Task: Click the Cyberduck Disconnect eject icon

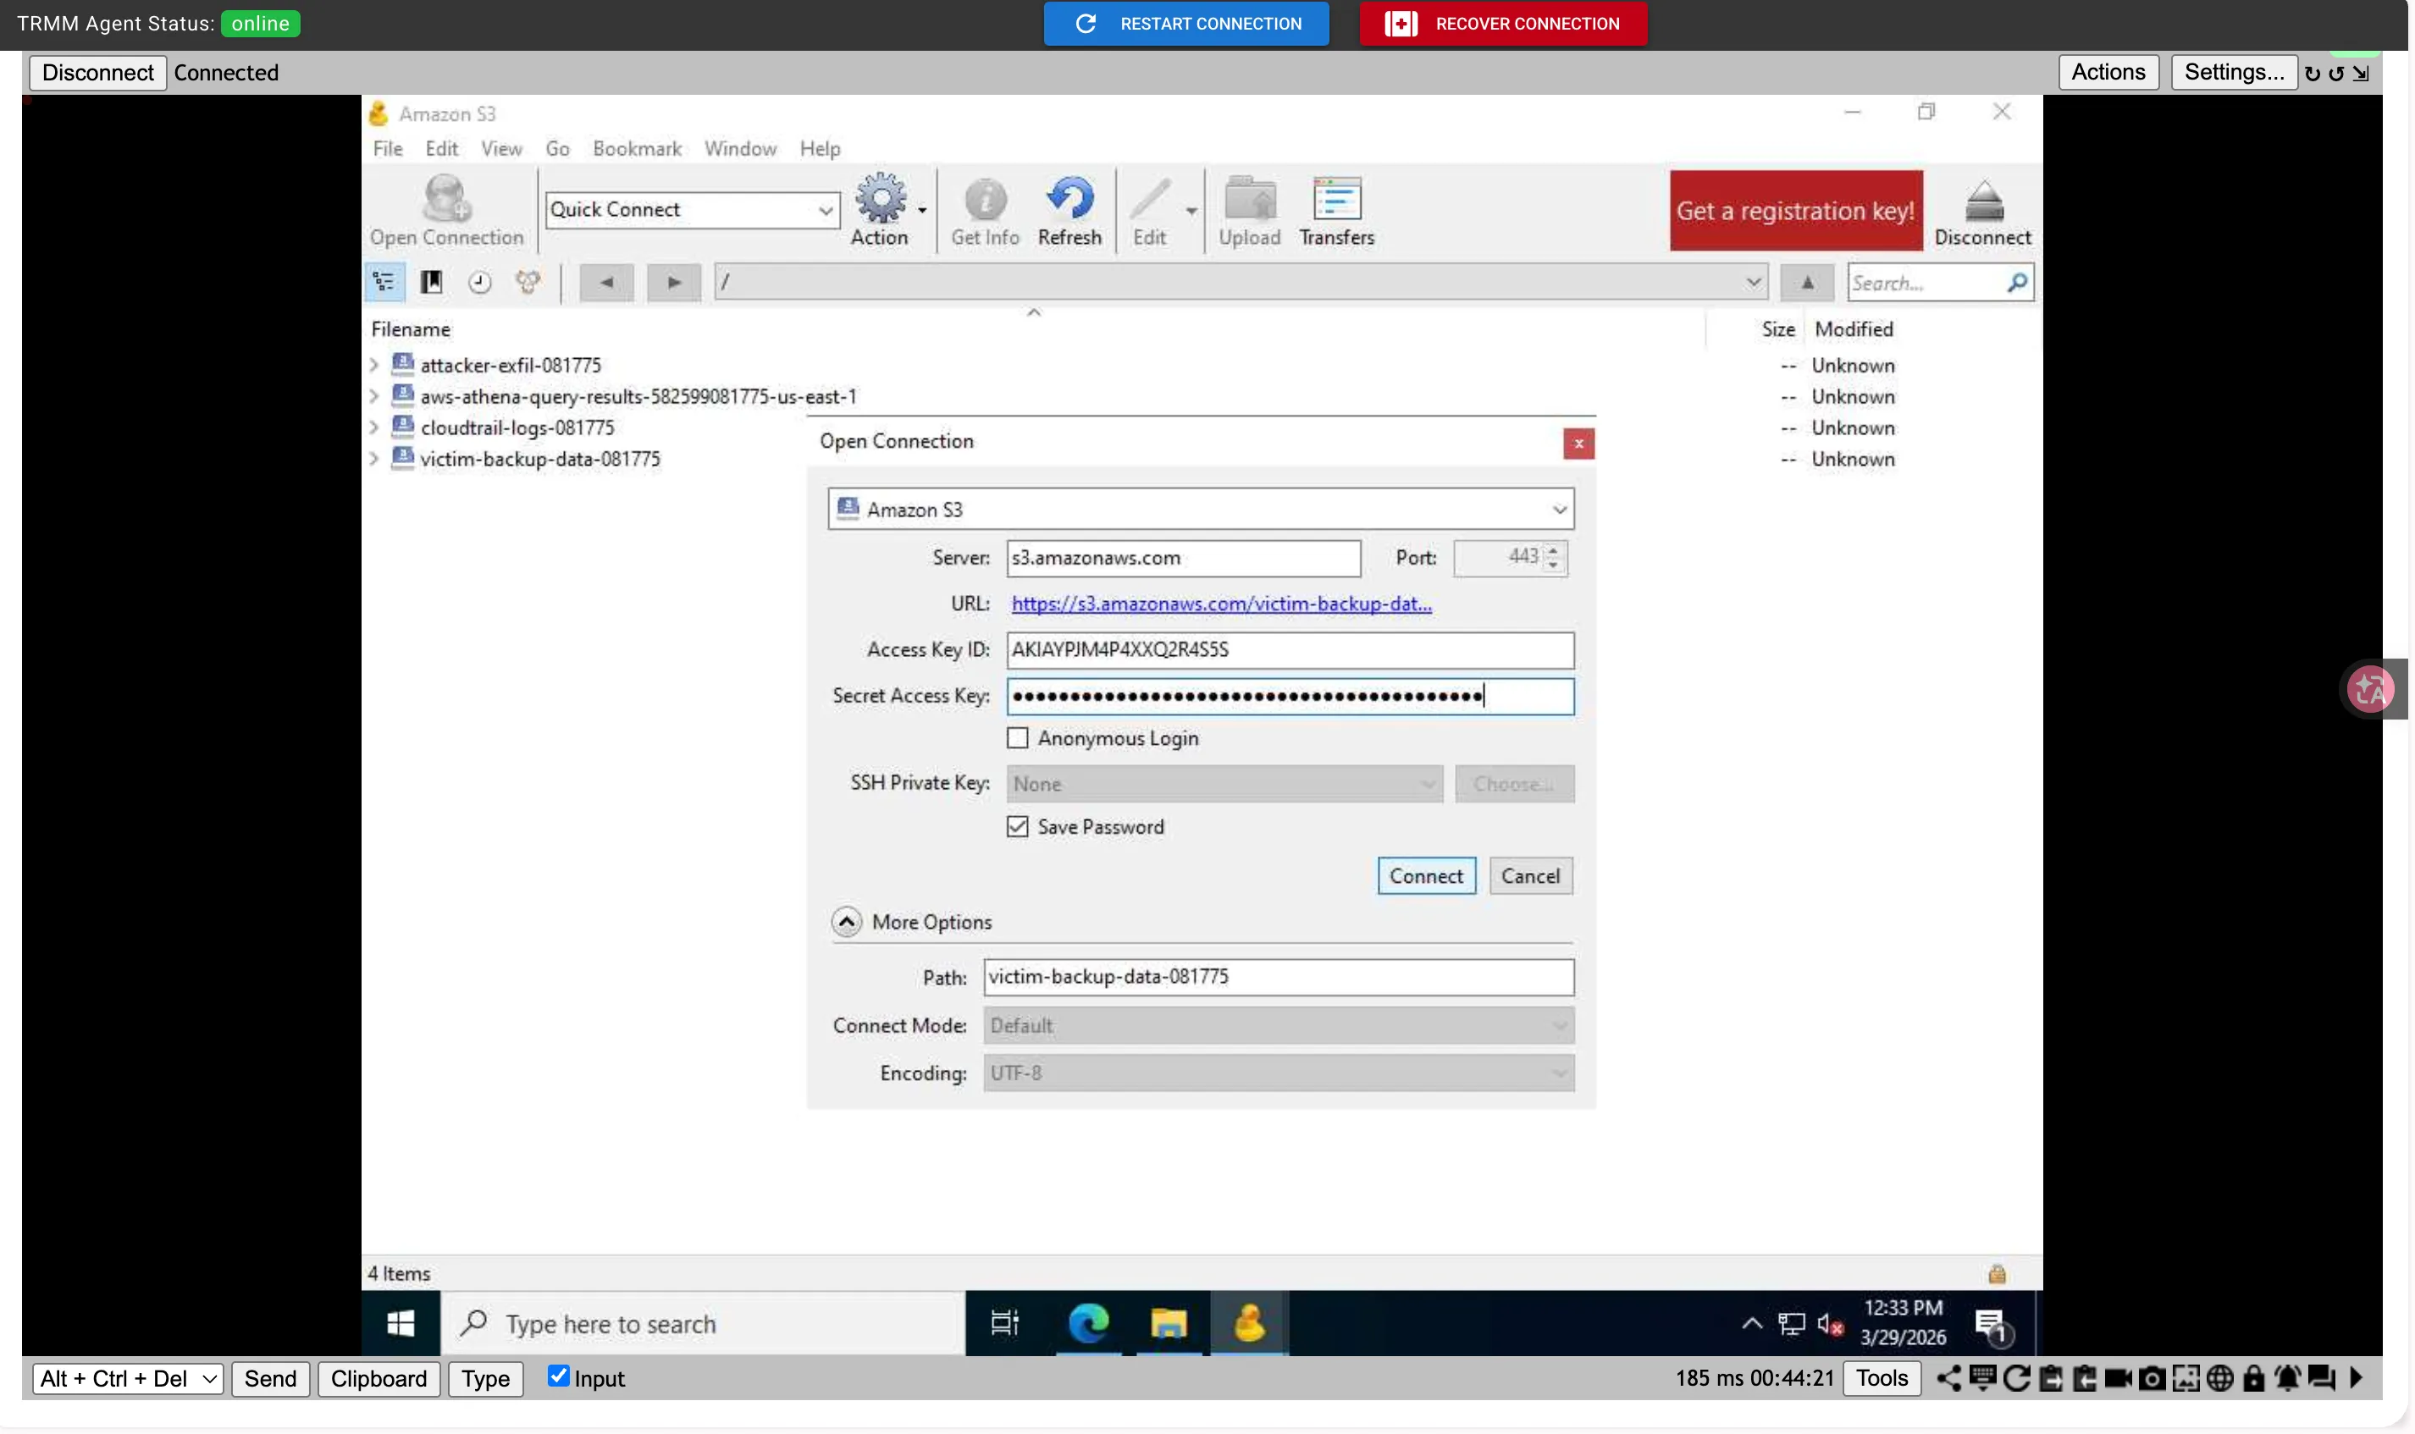Action: pyautogui.click(x=1982, y=211)
